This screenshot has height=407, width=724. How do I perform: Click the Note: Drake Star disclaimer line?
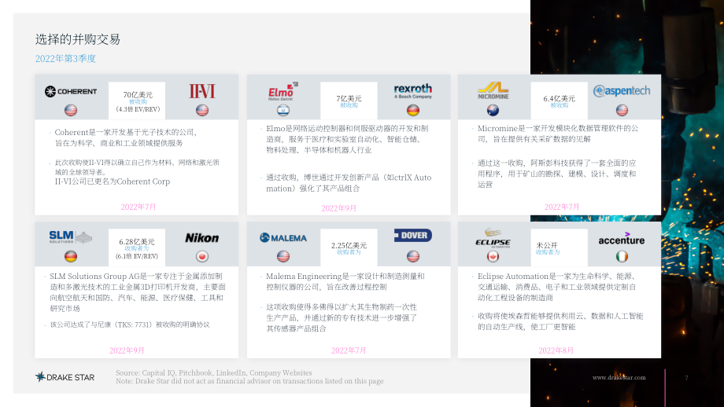click(x=249, y=381)
